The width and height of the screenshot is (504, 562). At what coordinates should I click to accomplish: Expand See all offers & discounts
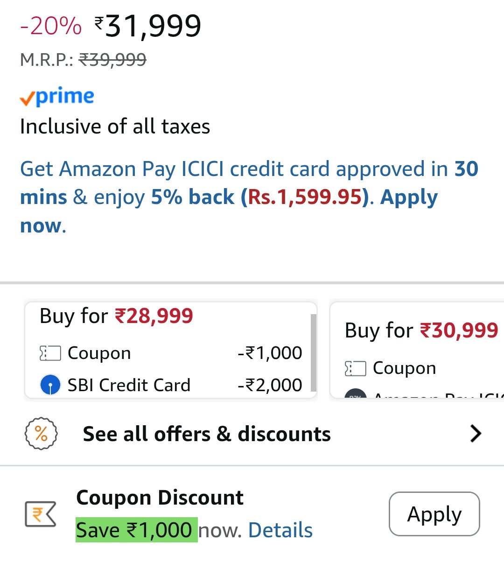(252, 434)
